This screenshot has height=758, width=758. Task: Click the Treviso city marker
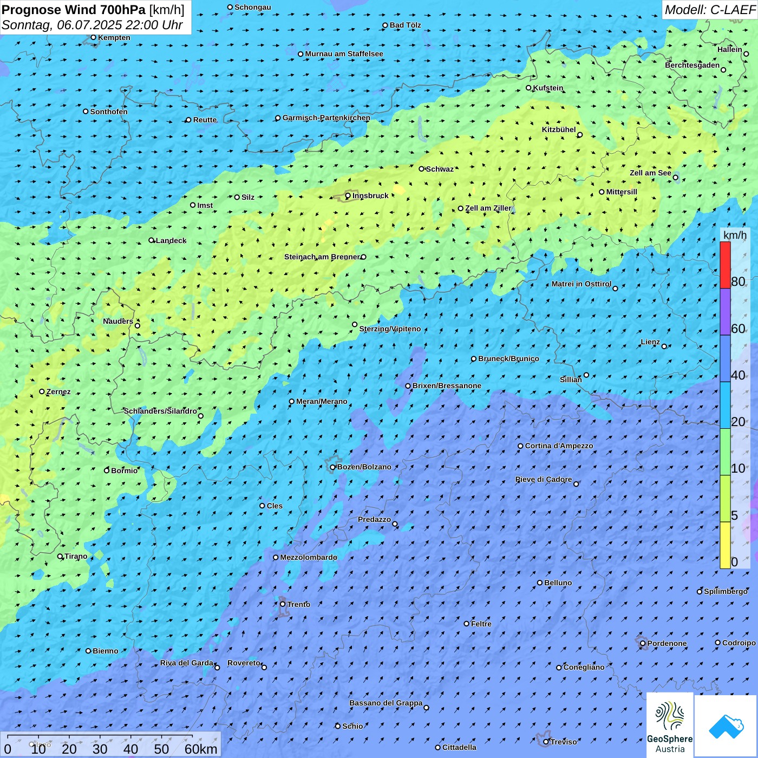[x=546, y=742]
